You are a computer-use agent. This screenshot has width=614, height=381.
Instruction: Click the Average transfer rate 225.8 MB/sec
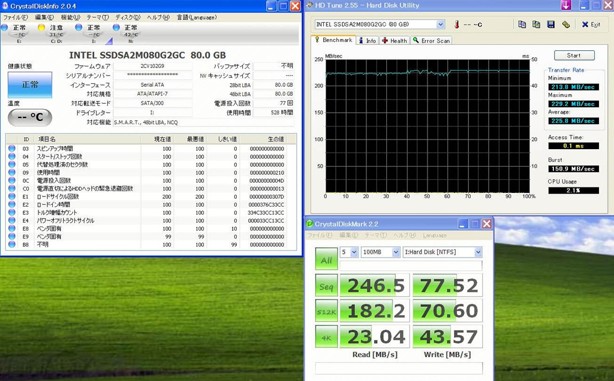(573, 121)
